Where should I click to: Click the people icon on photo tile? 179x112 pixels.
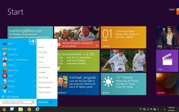pyautogui.click(x=59, y=44)
